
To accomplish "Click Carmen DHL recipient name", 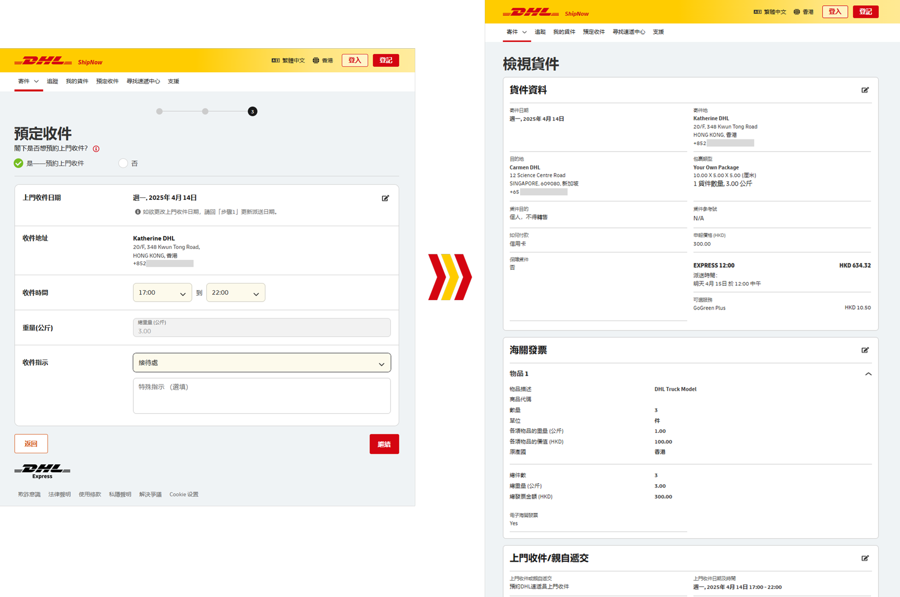I will [525, 167].
